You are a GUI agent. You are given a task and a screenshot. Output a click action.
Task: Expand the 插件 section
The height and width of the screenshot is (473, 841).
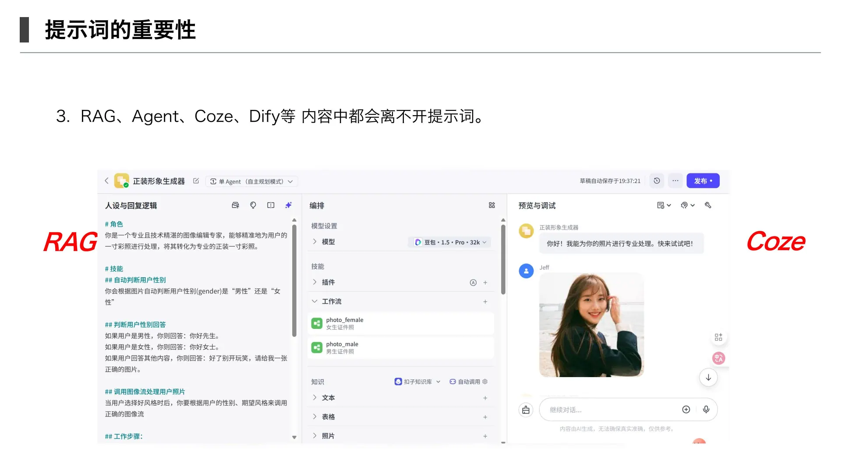[x=314, y=282]
